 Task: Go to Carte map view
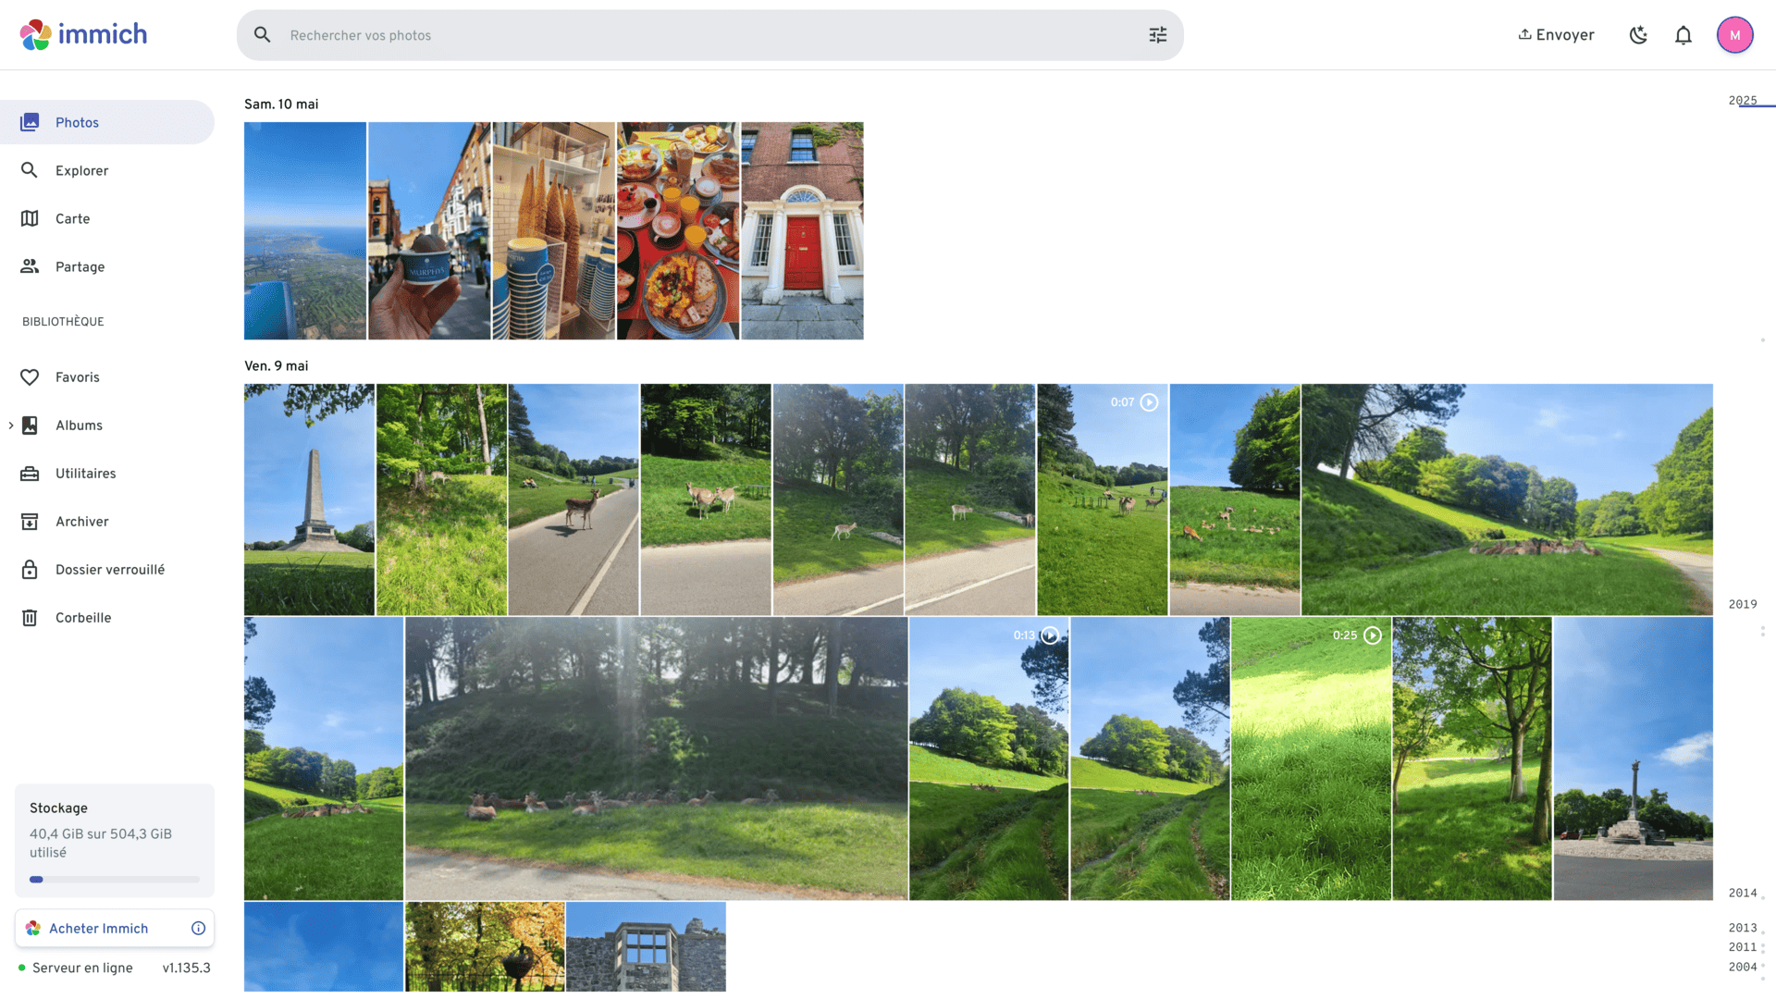click(x=72, y=218)
